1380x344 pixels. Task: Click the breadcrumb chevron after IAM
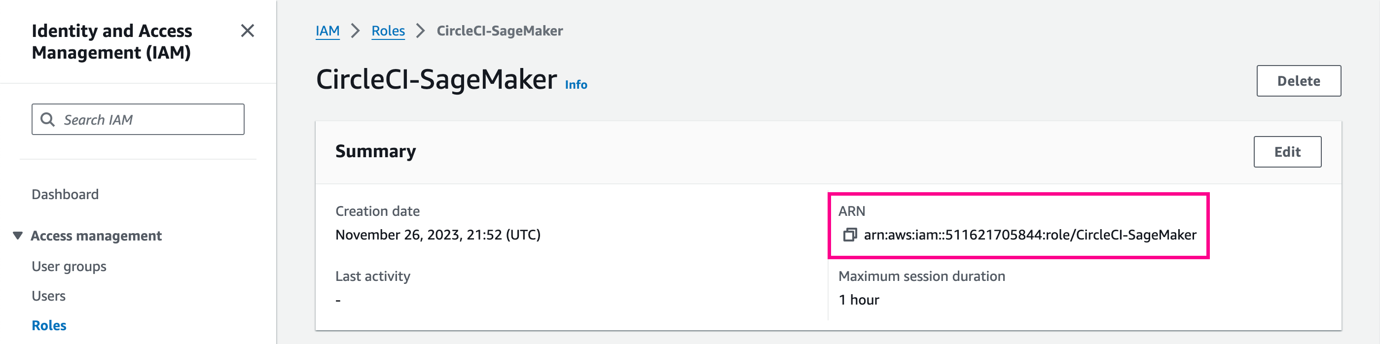point(355,31)
